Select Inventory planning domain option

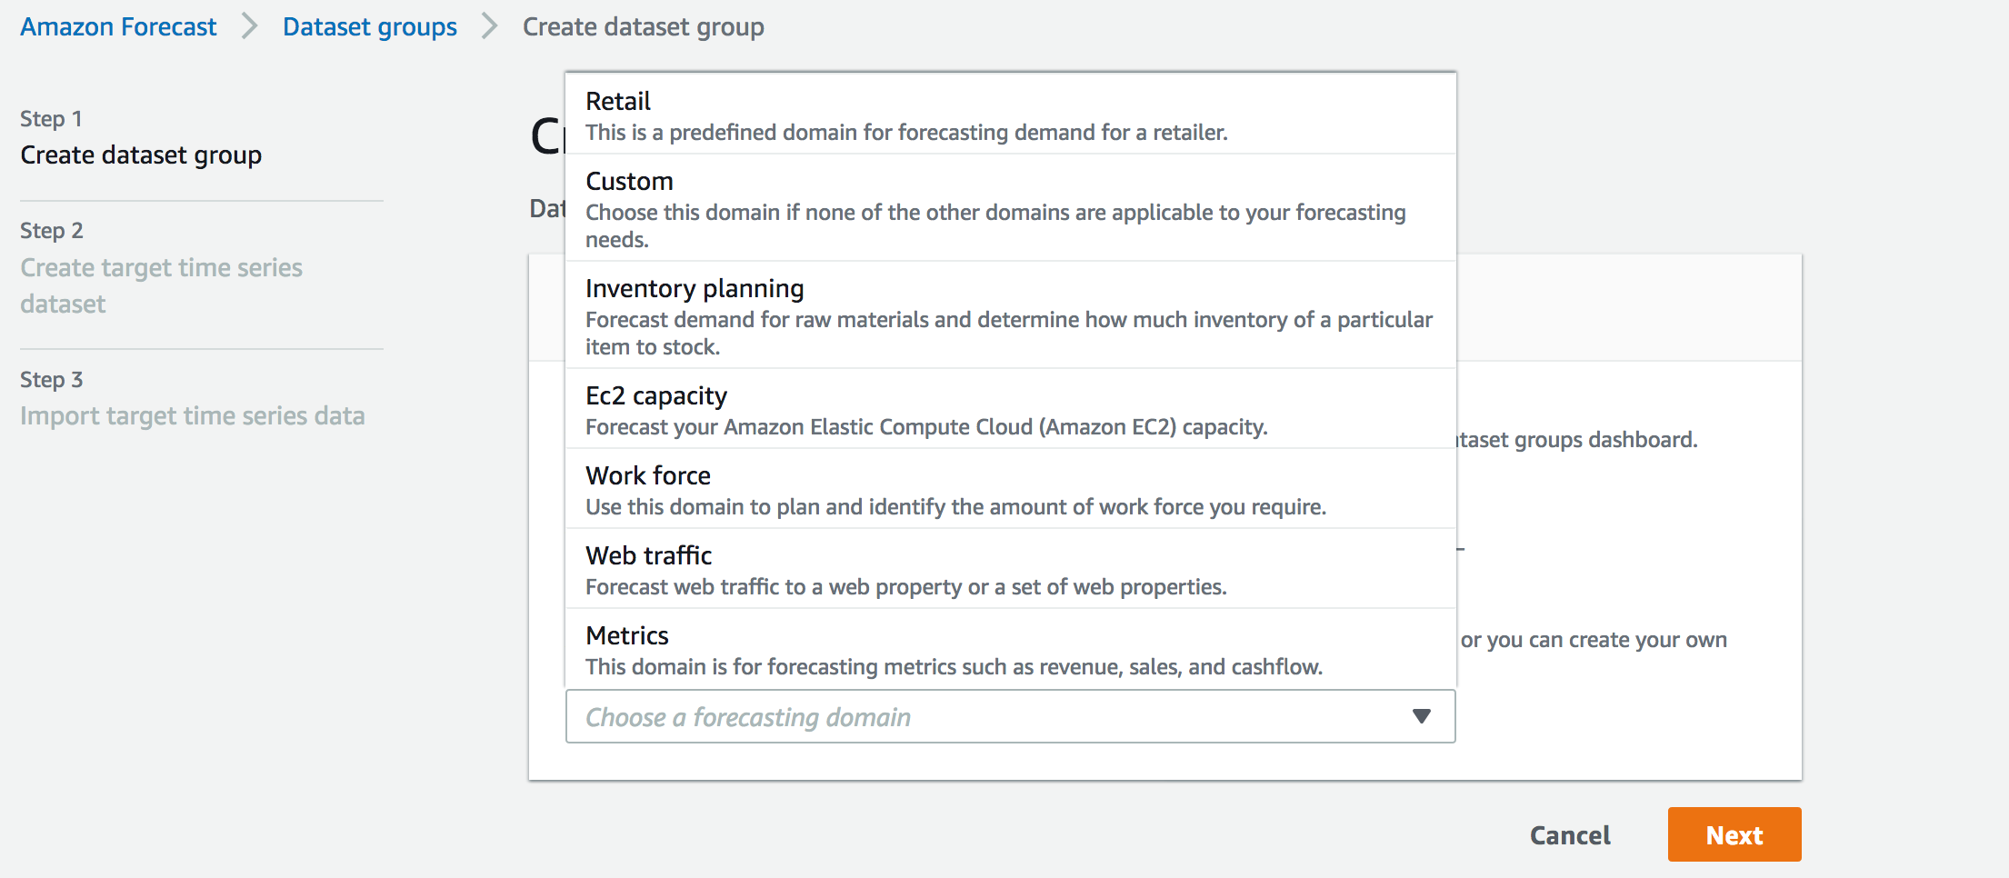pyautogui.click(x=1011, y=315)
